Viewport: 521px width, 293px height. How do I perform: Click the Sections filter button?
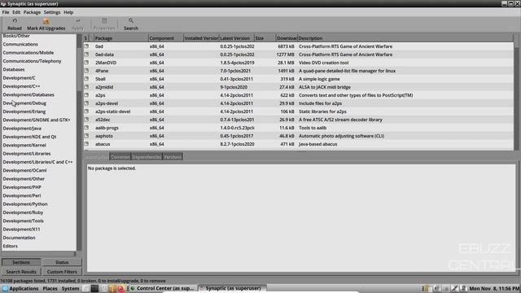[x=21, y=262]
